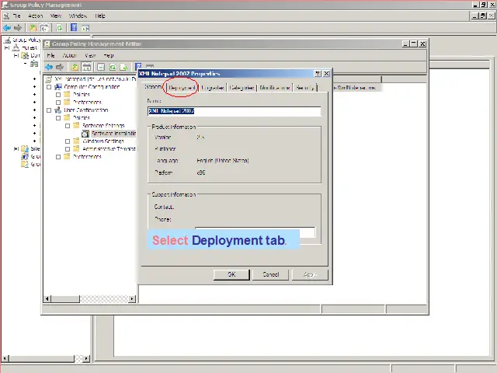Collapse the Software Settings node

68,126
